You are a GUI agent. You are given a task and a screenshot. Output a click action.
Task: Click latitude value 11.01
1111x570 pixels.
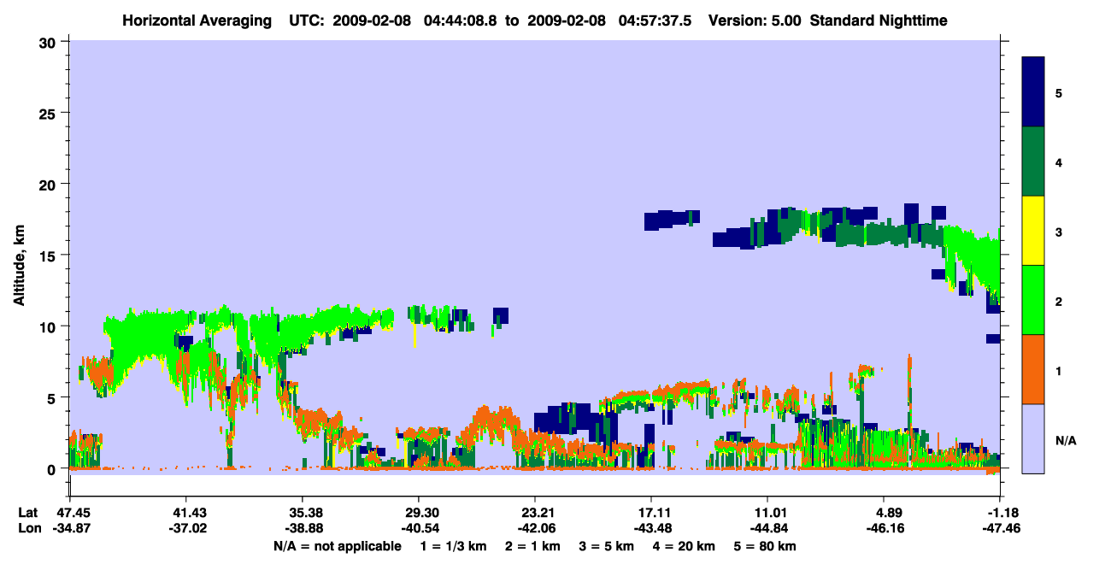click(768, 513)
